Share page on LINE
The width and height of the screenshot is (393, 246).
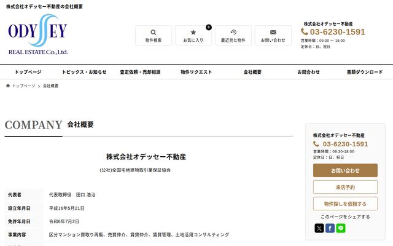[x=341, y=228]
